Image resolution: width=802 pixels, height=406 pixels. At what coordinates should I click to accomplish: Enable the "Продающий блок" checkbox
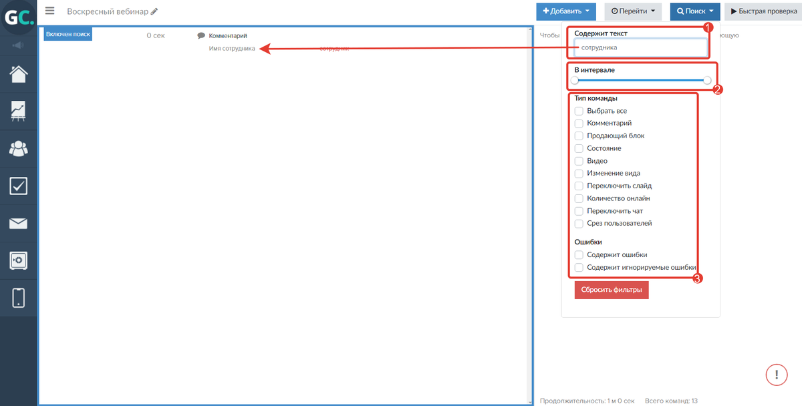[579, 136]
